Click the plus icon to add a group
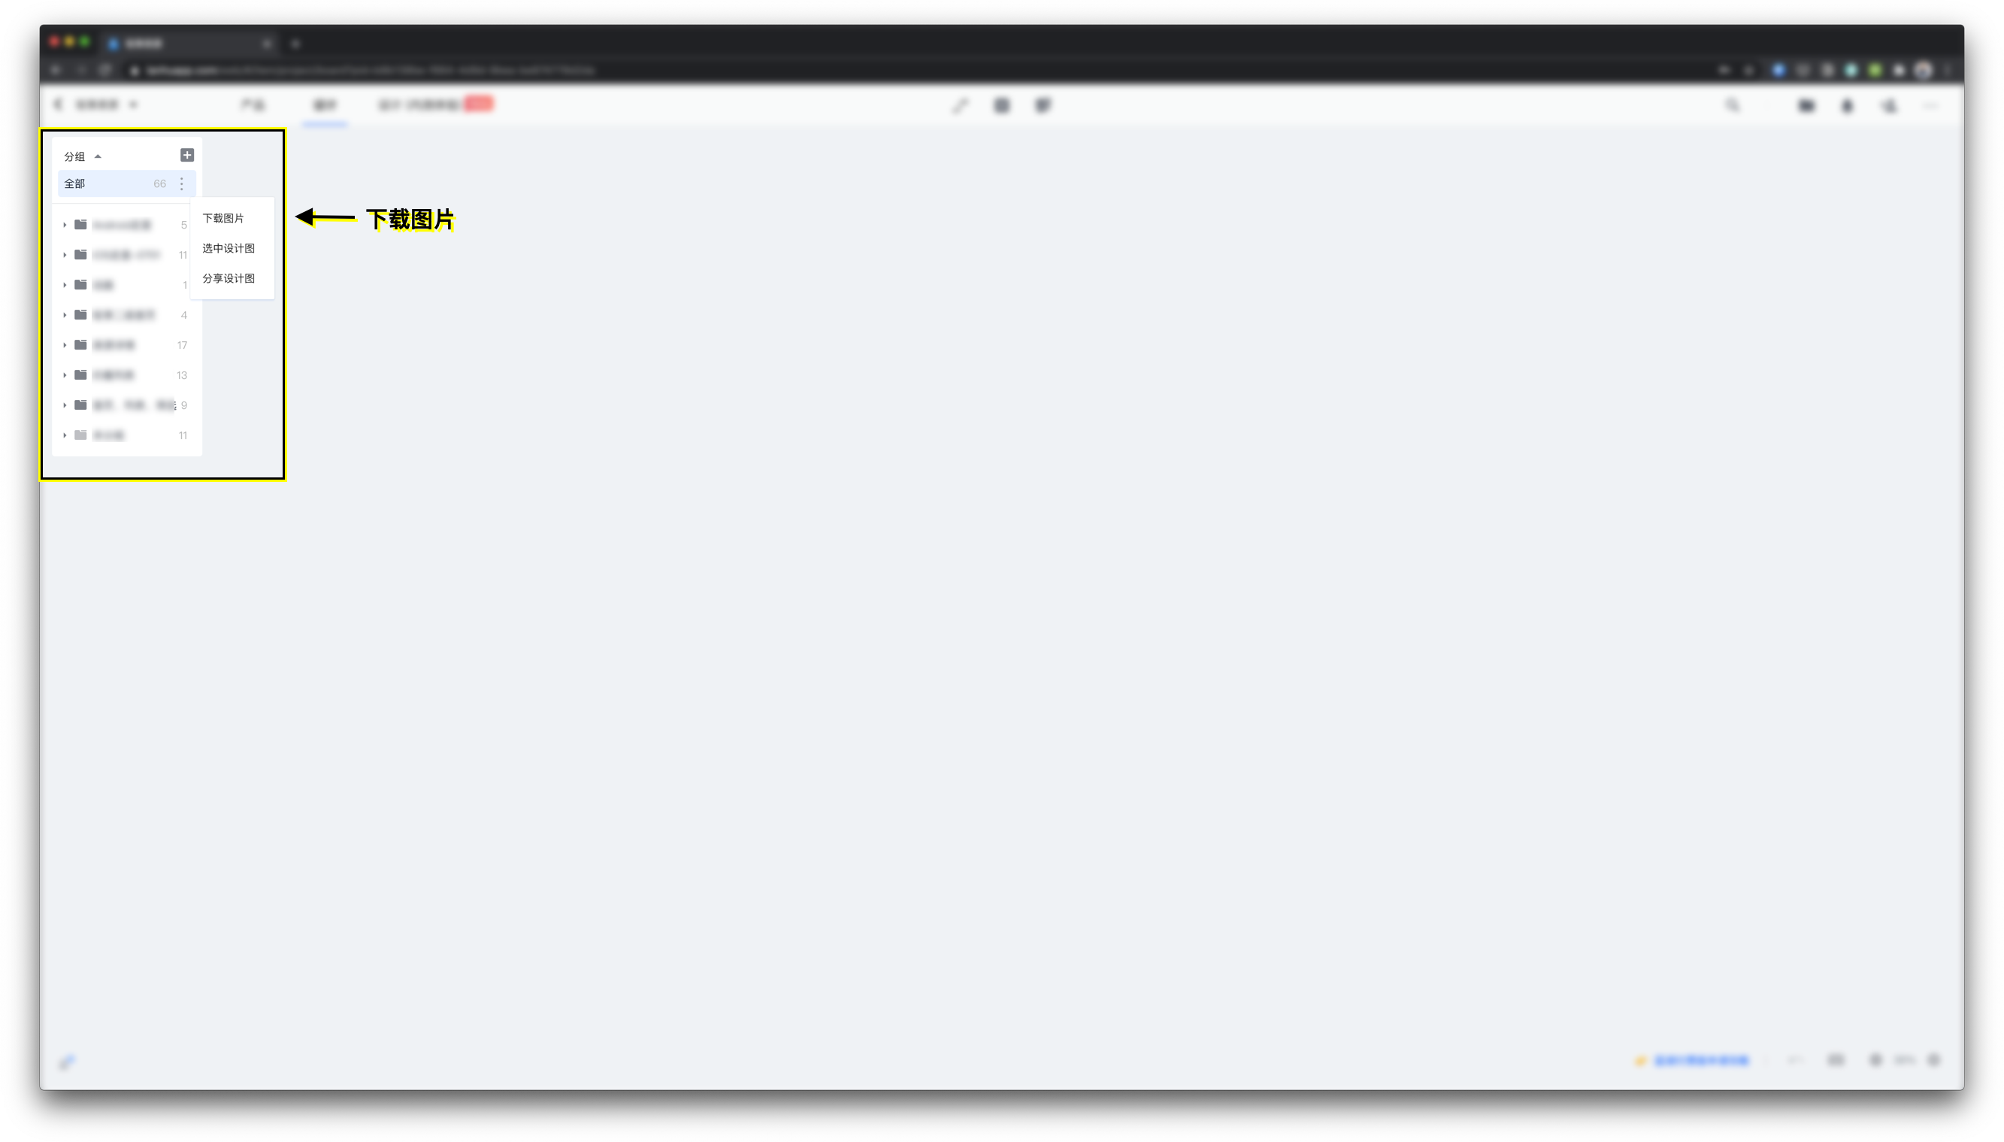Image resolution: width=2004 pixels, height=1142 pixels. (186, 156)
